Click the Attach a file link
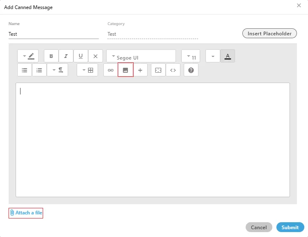The width and height of the screenshot is (308, 237). [x=26, y=213]
